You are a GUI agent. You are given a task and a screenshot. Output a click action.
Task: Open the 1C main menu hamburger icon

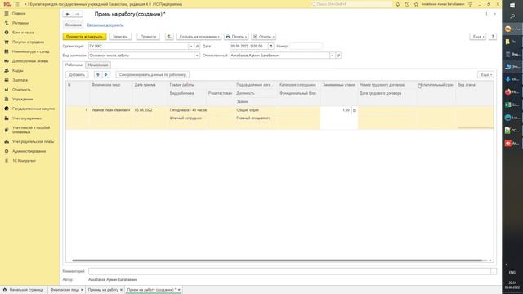[17, 4]
